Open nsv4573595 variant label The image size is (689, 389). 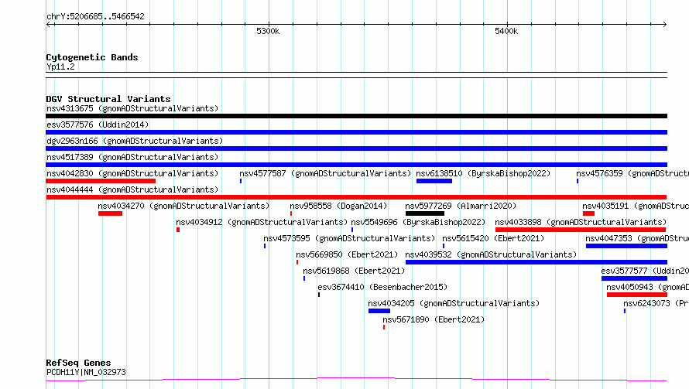point(349,238)
